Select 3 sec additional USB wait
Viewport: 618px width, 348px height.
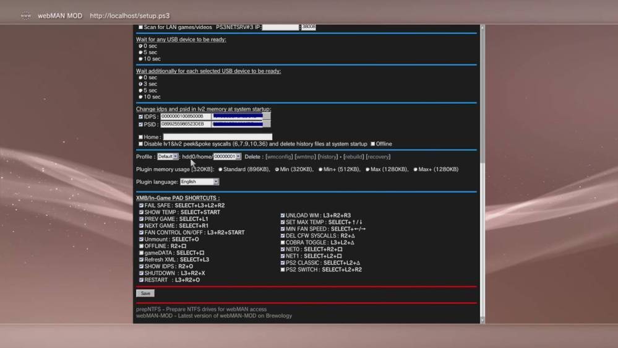[140, 84]
